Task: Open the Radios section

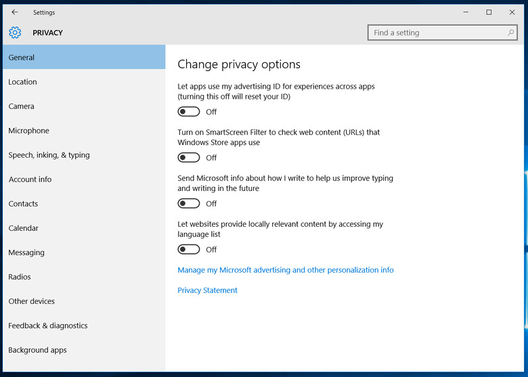Action: 84,277
